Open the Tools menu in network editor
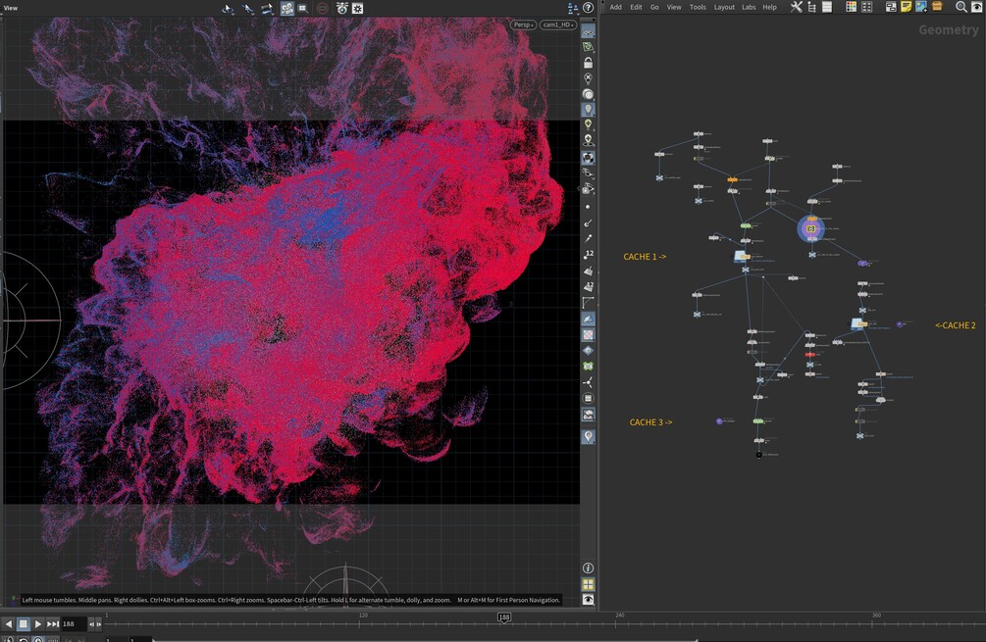The width and height of the screenshot is (986, 642). point(698,8)
